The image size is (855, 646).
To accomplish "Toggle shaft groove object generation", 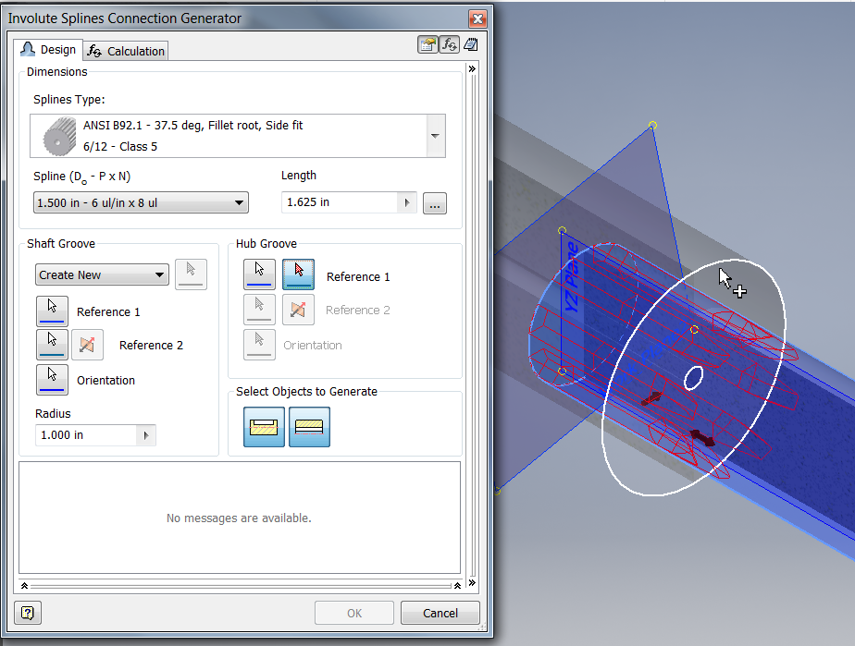I will tap(264, 427).
